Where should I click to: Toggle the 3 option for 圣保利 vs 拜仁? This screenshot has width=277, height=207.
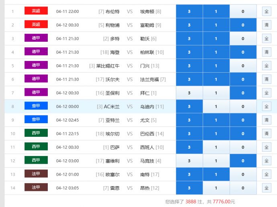click(x=189, y=93)
